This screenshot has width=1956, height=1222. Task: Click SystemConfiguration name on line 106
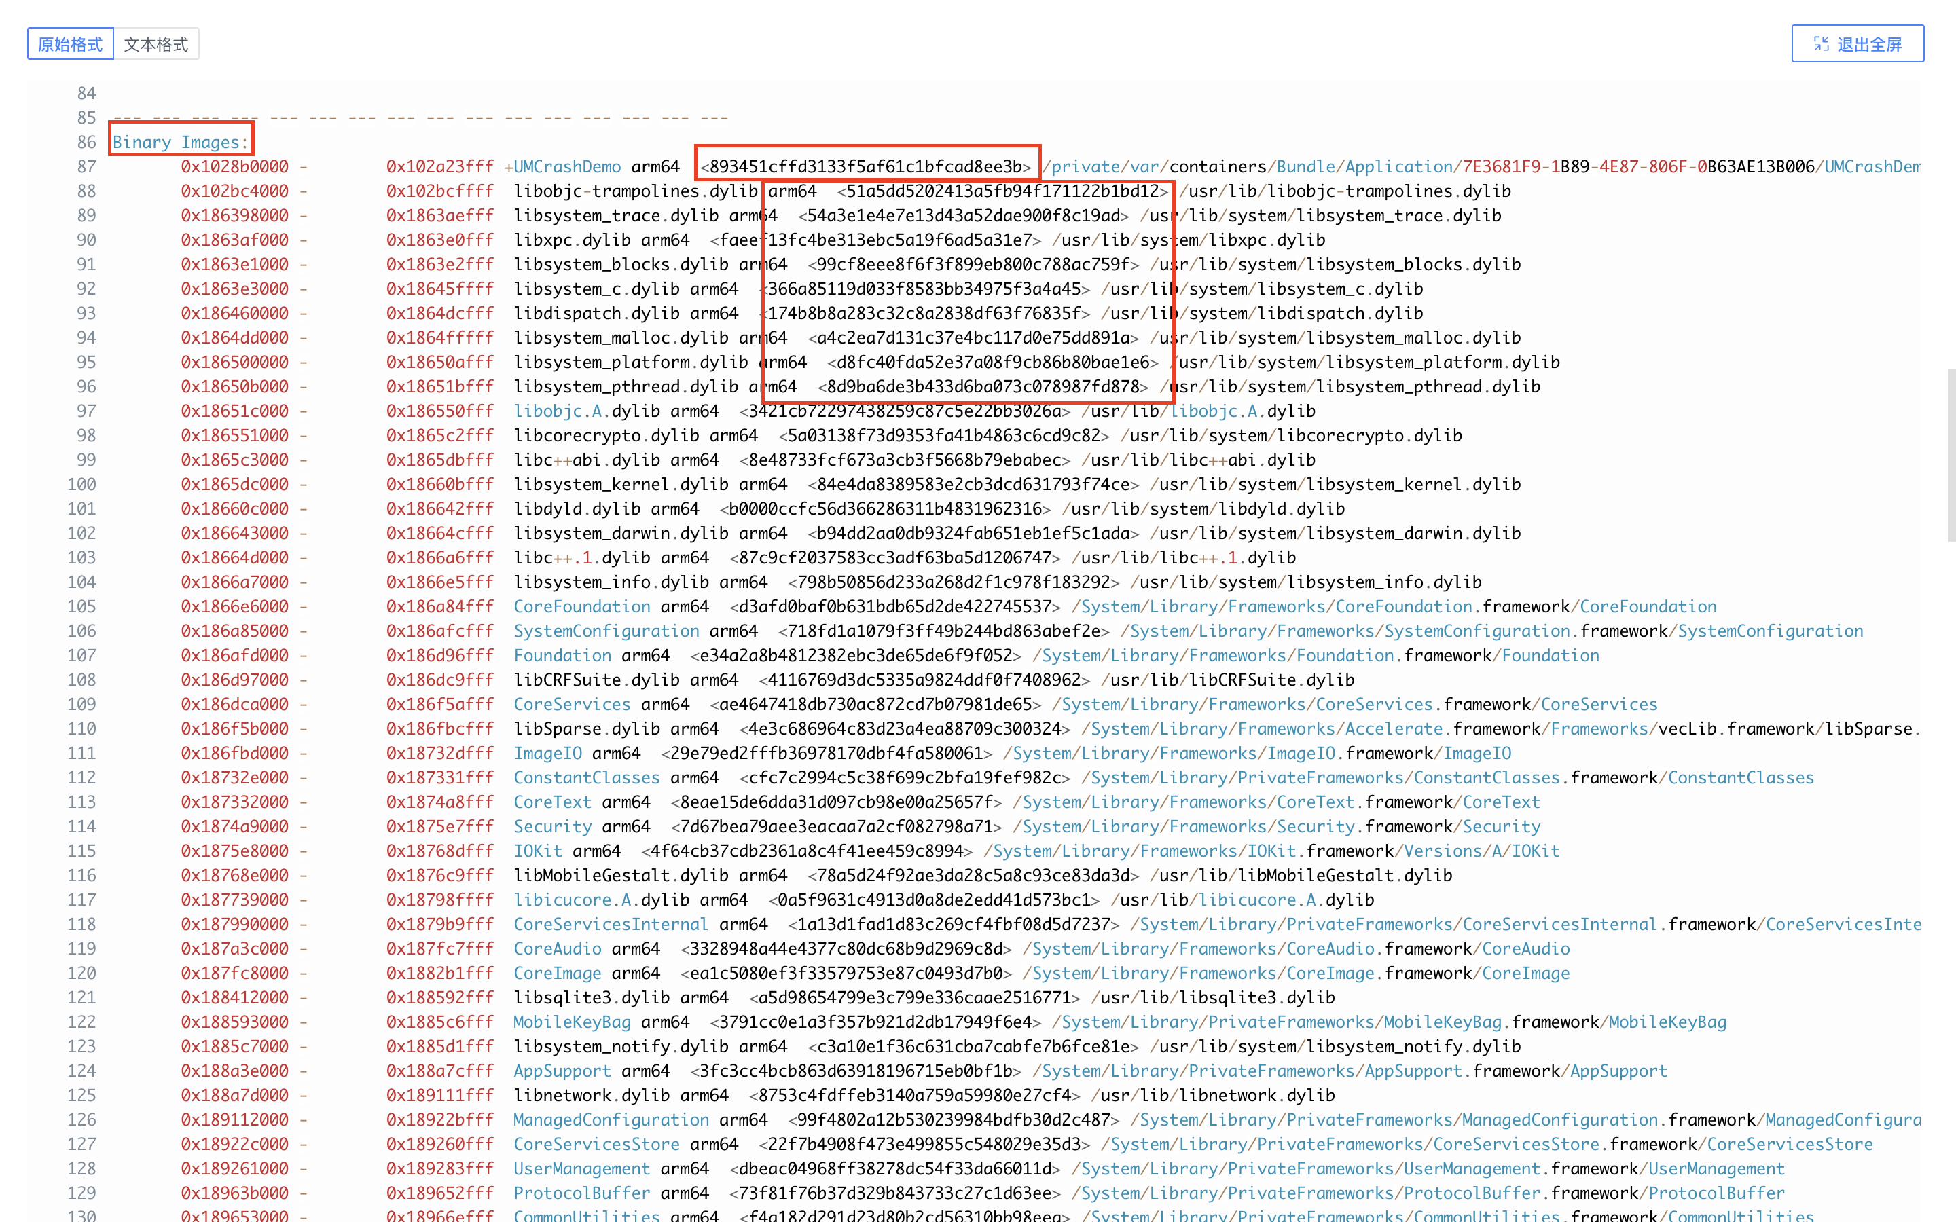(x=606, y=631)
